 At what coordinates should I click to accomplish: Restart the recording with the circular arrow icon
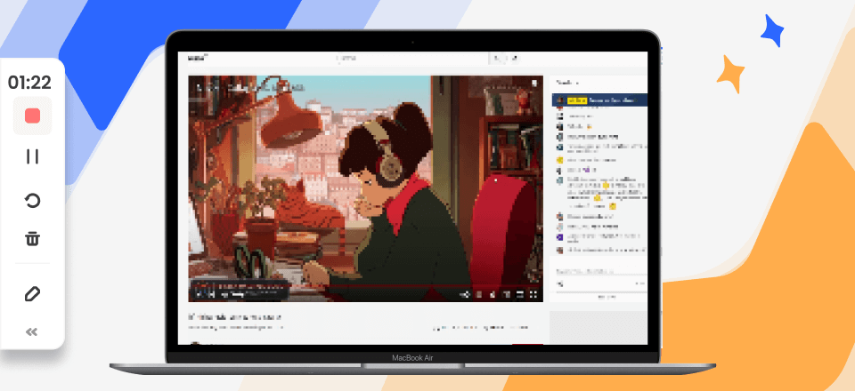[32, 201]
